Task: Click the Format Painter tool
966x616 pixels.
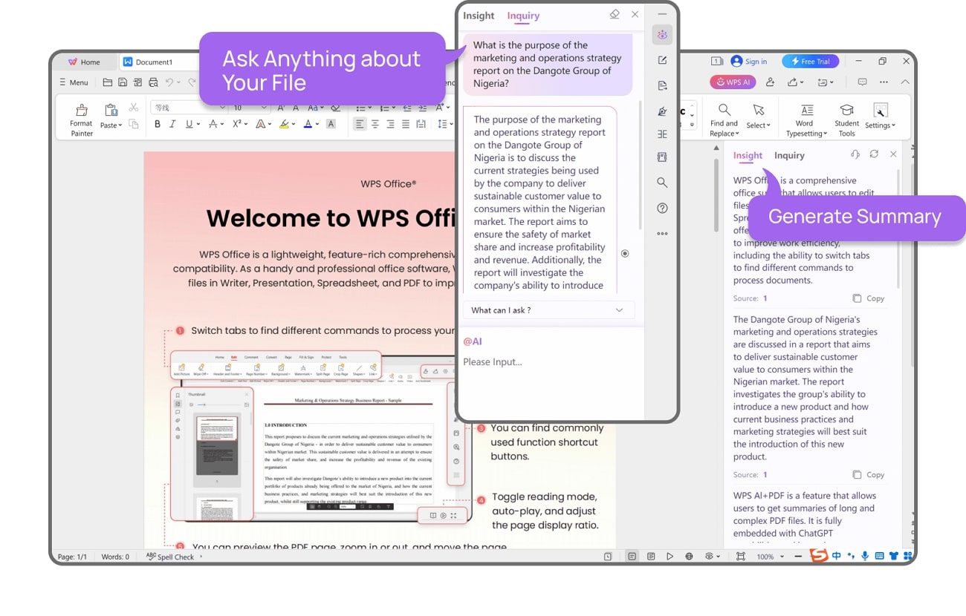Action: [82, 119]
